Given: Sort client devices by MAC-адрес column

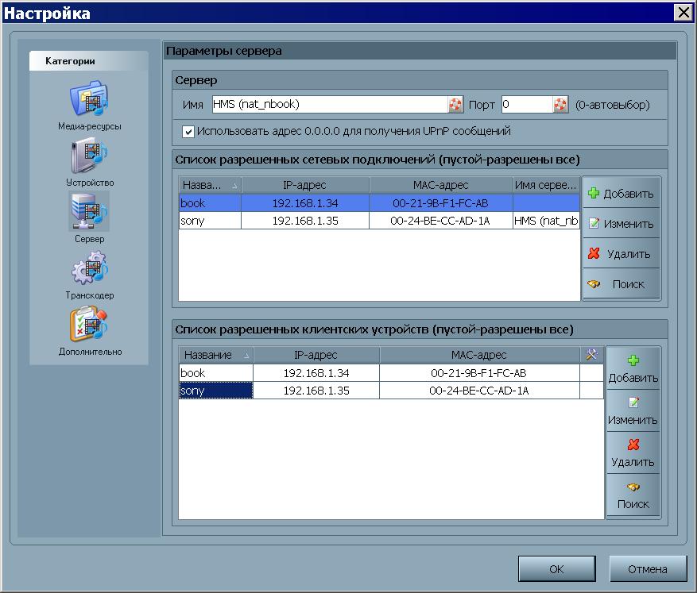Looking at the screenshot, I should 479,355.
